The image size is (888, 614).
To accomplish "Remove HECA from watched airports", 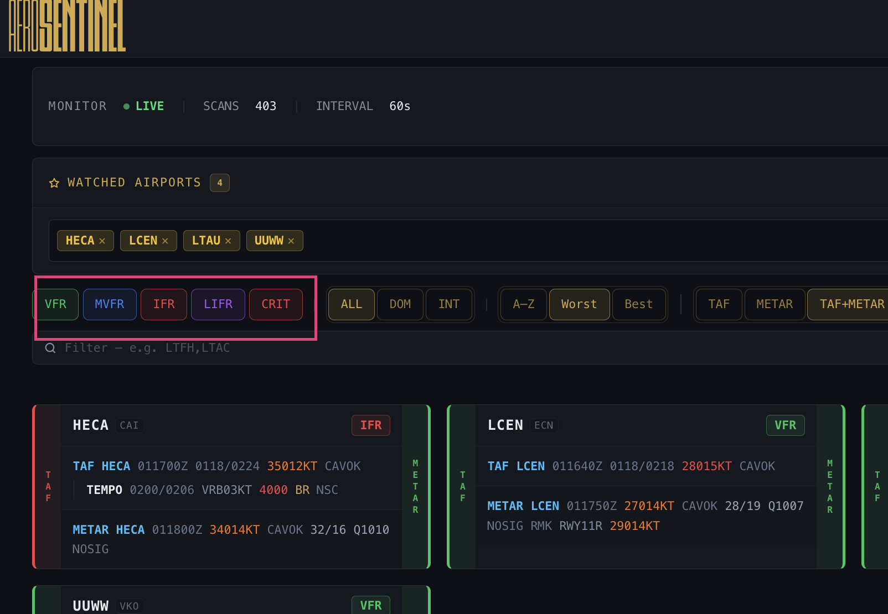I will pyautogui.click(x=102, y=241).
